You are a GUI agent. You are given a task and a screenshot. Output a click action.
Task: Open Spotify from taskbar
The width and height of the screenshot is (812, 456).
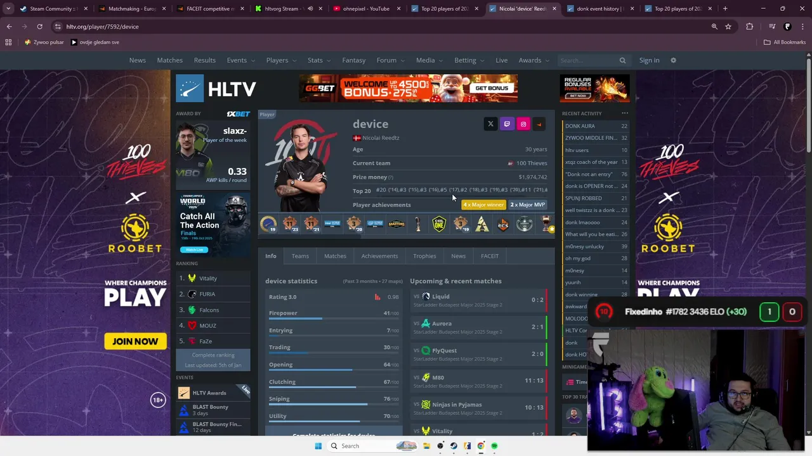coord(494,446)
